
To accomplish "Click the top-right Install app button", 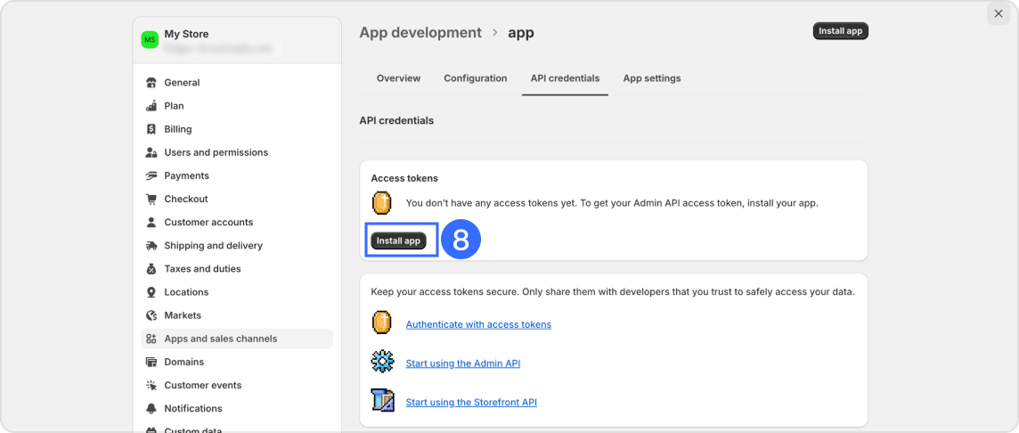I will (840, 31).
